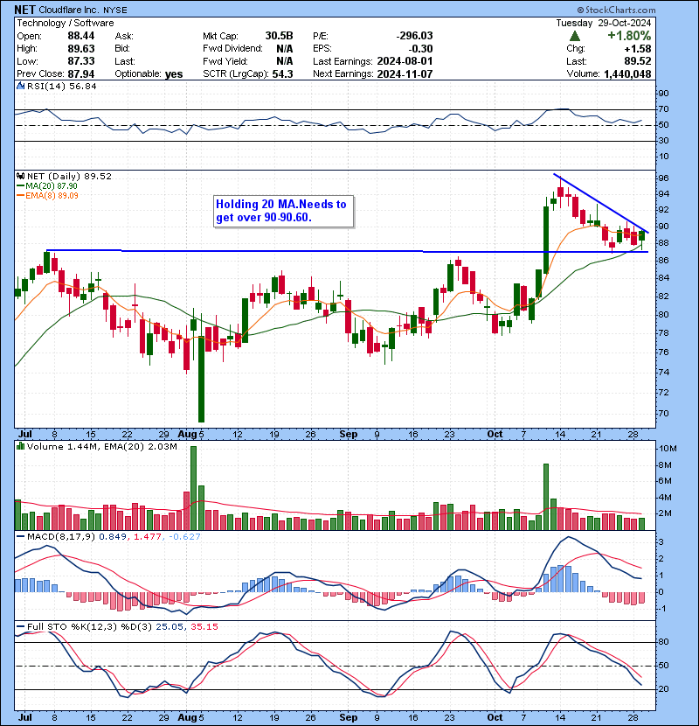Click the stochastic %D value 35.15
Screen dimensions: 699x726
click(x=204, y=626)
